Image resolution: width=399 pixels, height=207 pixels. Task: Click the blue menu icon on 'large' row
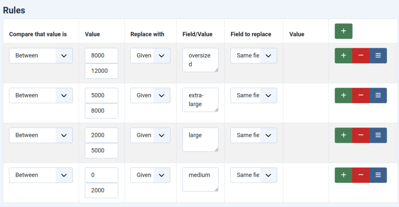378,135
